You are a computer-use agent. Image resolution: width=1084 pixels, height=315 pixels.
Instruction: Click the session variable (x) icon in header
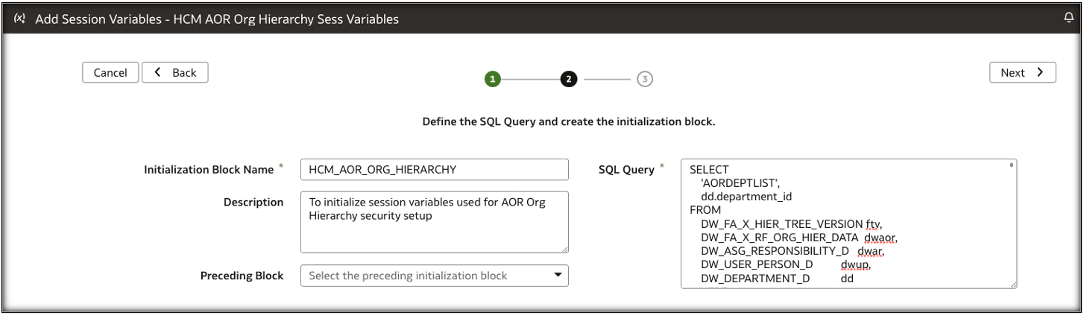tap(19, 19)
